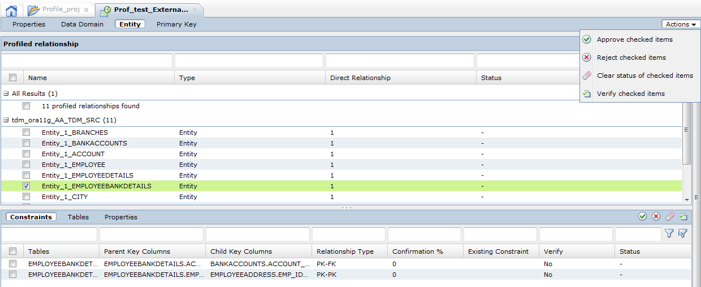Switch to the Data Domain view
701x287 pixels.
pyautogui.click(x=83, y=24)
